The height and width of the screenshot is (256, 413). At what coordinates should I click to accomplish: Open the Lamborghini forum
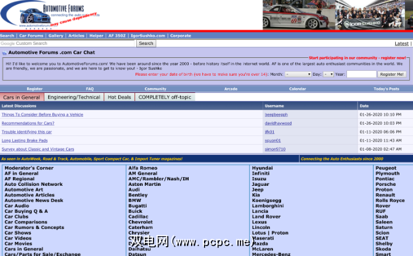point(268,206)
